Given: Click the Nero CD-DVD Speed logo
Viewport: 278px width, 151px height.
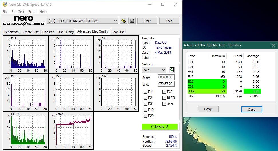Looking at the screenshot, I should coord(23,21).
